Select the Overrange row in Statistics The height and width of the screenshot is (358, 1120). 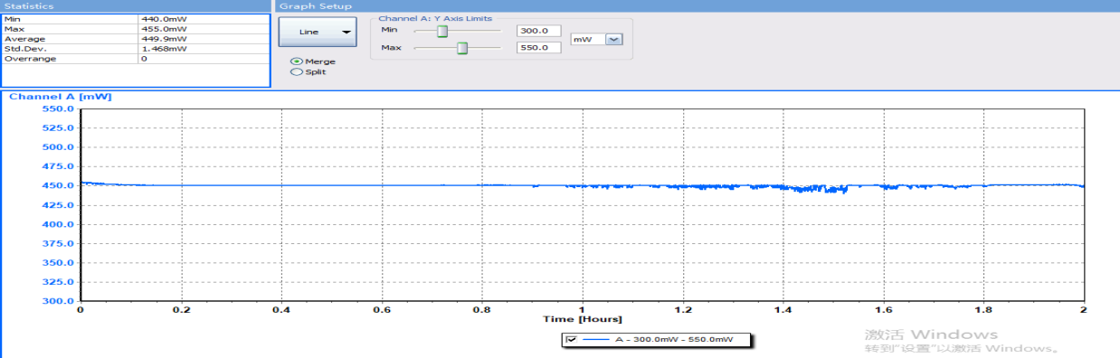pos(136,59)
